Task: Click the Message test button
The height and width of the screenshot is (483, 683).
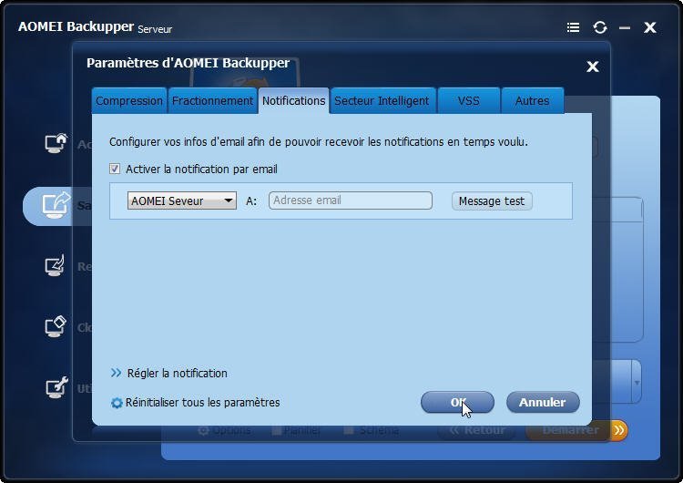Action: (x=492, y=201)
